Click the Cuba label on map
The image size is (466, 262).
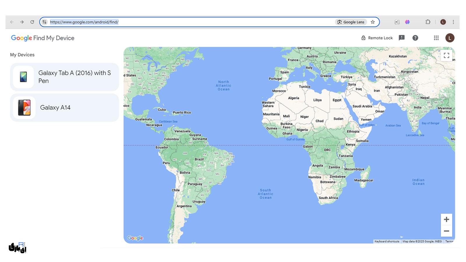point(162,110)
